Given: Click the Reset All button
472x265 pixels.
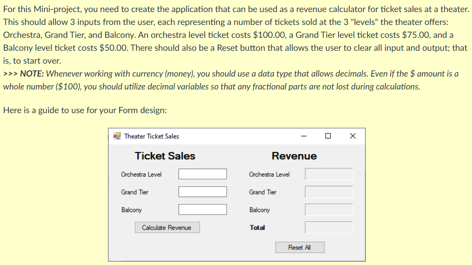Looking at the screenshot, I should pyautogui.click(x=300, y=247).
